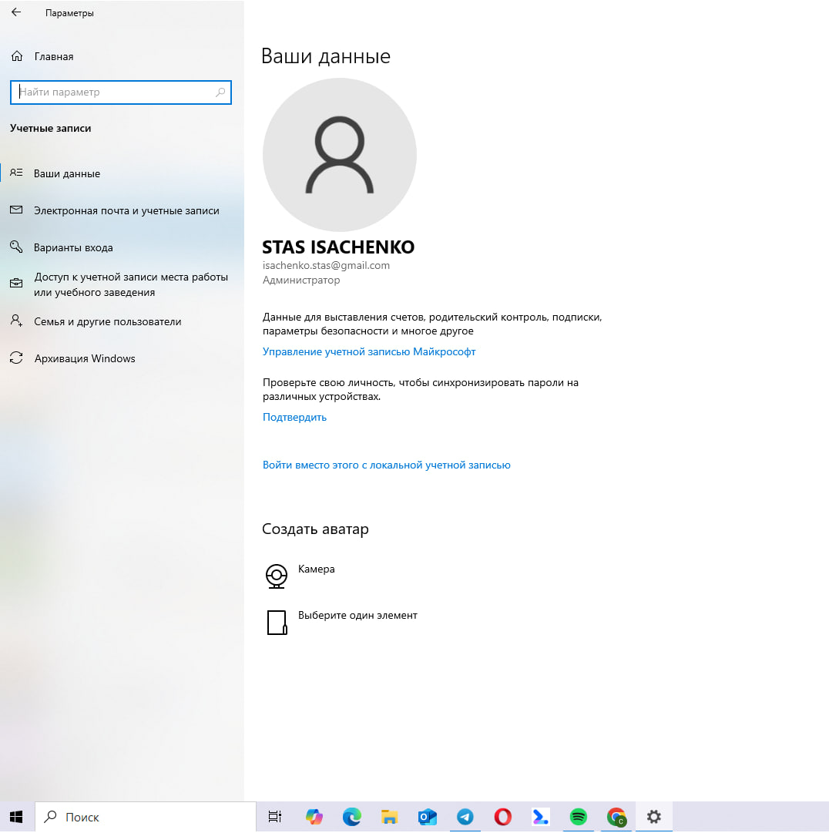The image size is (829, 833).
Task: Open Opera browser from taskbar
Action: click(x=503, y=817)
